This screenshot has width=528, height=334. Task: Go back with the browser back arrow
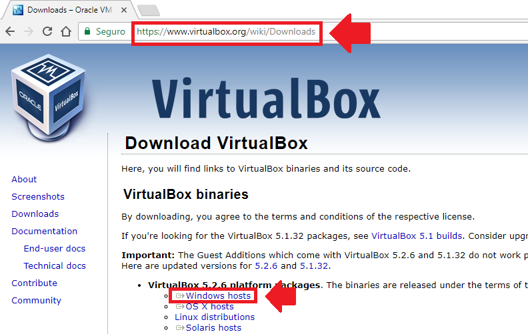pyautogui.click(x=10, y=31)
